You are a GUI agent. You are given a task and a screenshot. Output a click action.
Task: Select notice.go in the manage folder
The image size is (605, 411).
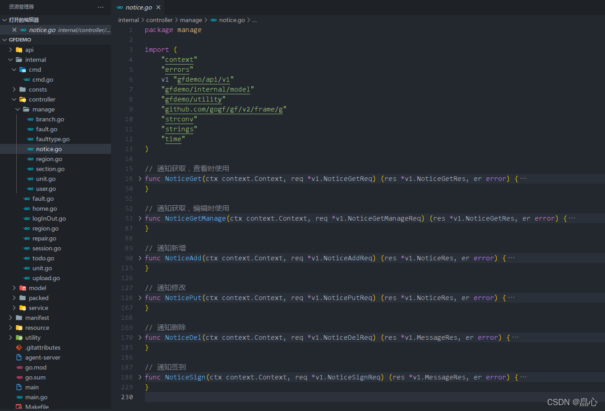tap(49, 149)
